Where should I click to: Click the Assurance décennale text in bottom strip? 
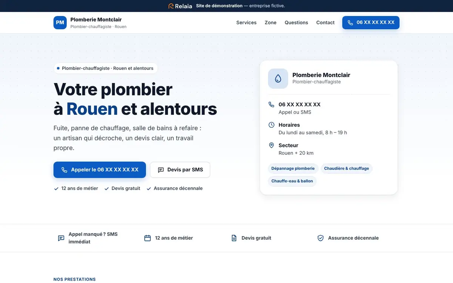pos(353,238)
